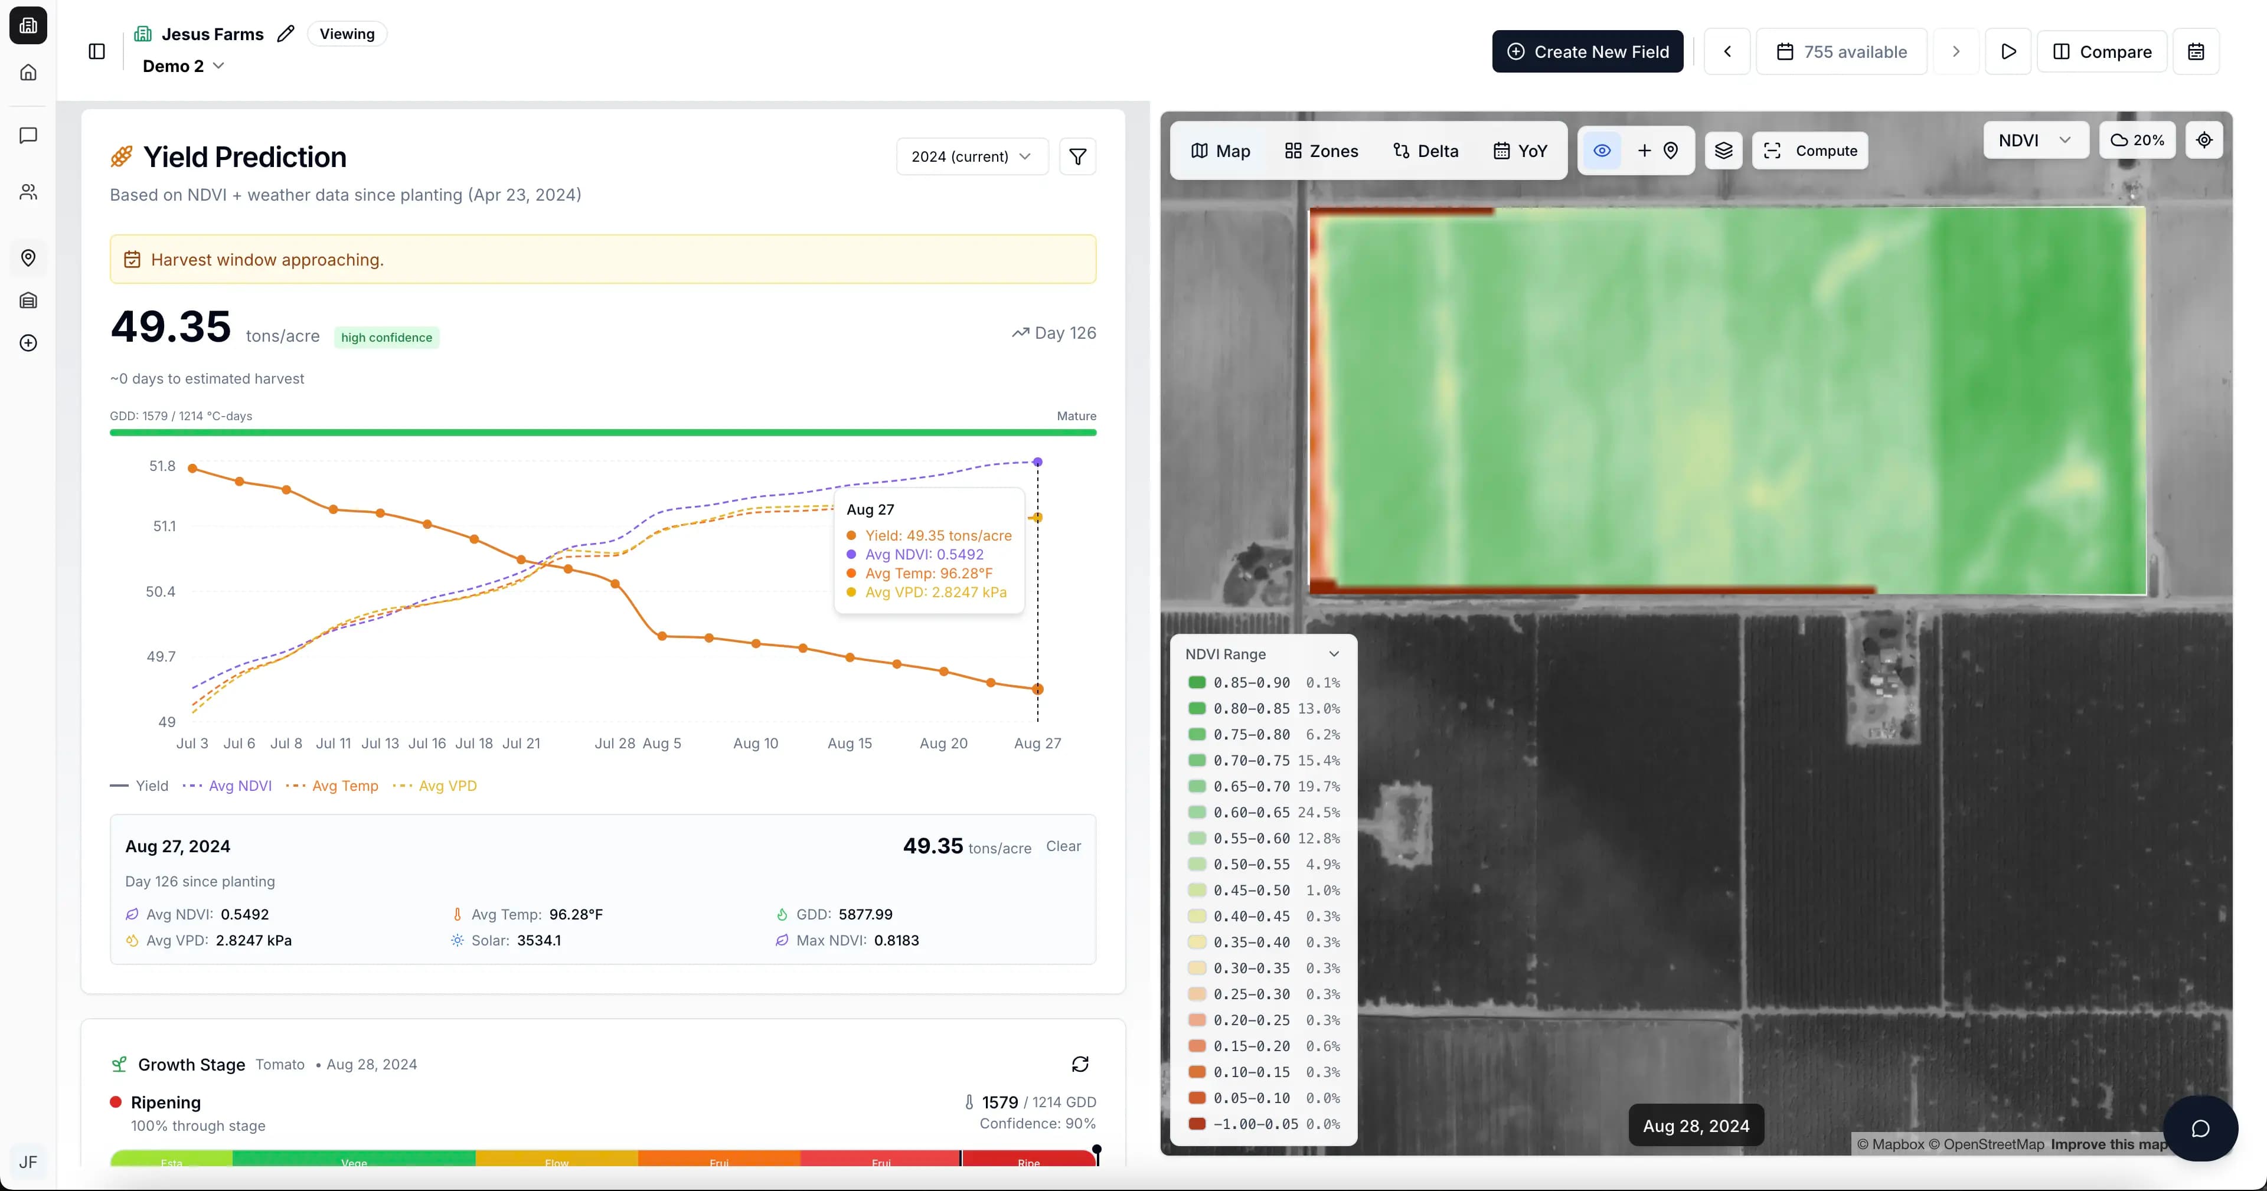This screenshot has height=1191, width=2267.
Task: Open the calendar icon in top right
Action: 2196,51
